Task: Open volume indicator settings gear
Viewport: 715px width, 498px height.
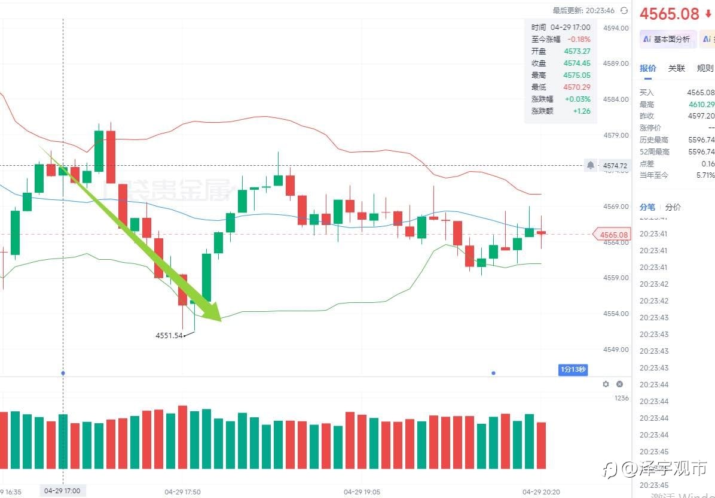Action: pyautogui.click(x=606, y=384)
